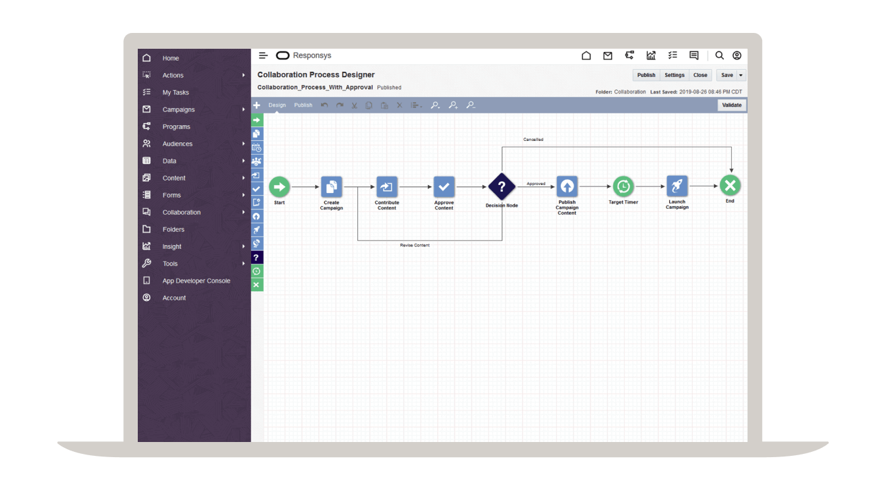886x498 pixels.
Task: Click the Cut scissors icon
Action: coord(354,105)
